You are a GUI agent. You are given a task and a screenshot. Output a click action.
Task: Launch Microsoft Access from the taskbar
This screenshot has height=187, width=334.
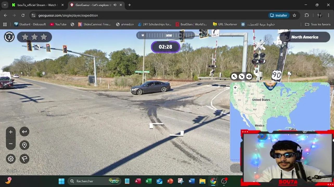[138, 181]
